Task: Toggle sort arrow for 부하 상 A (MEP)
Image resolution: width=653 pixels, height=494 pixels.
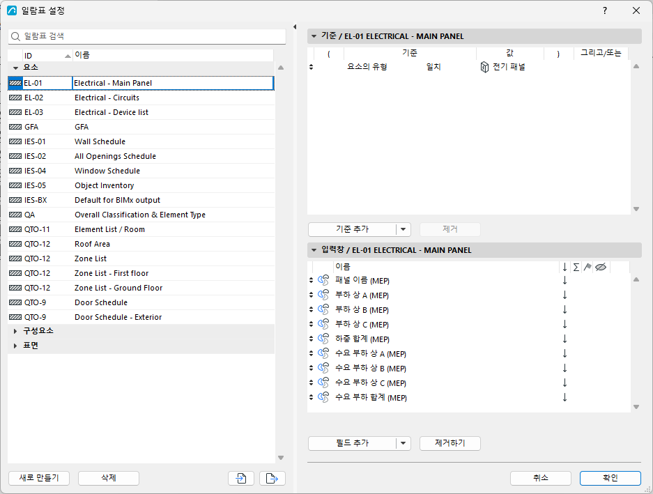Action: point(564,295)
